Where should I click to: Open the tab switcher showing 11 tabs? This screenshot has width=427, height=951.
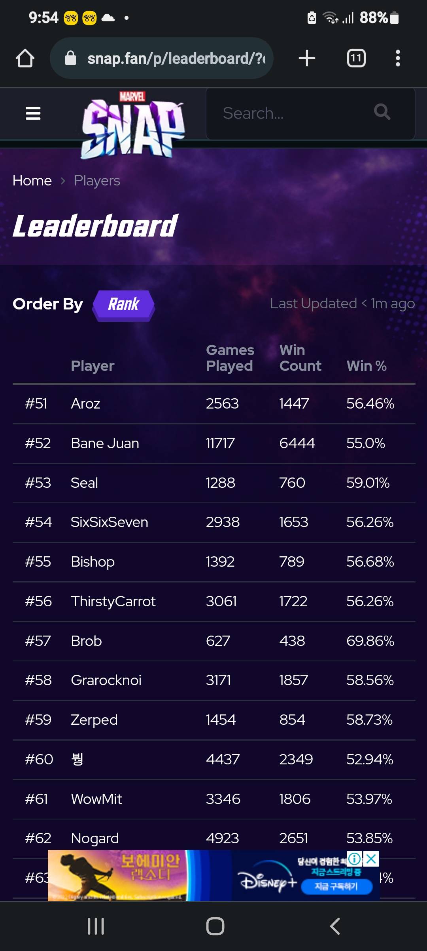pyautogui.click(x=356, y=58)
